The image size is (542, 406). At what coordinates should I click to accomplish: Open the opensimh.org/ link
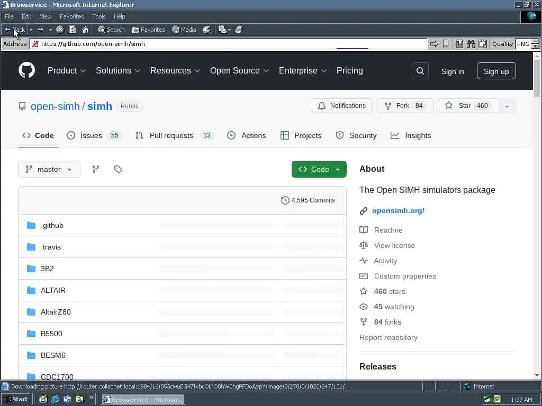coord(398,210)
